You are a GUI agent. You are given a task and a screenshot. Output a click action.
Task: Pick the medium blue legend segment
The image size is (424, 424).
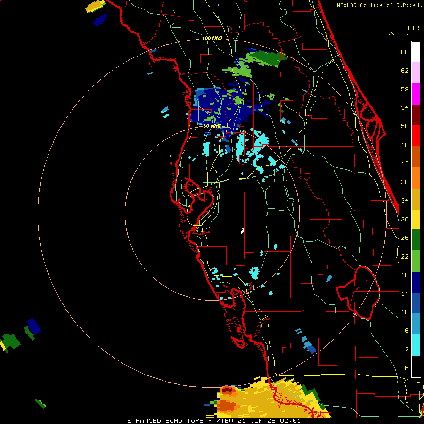point(416,303)
